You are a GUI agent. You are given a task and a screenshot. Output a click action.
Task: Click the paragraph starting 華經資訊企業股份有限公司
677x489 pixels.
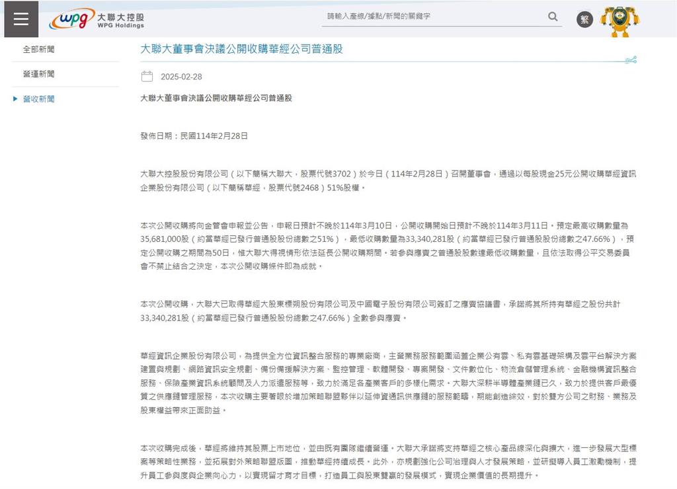(388, 383)
